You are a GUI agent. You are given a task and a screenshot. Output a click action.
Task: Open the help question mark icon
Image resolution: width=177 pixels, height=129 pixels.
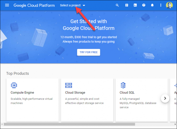pos(144,5)
